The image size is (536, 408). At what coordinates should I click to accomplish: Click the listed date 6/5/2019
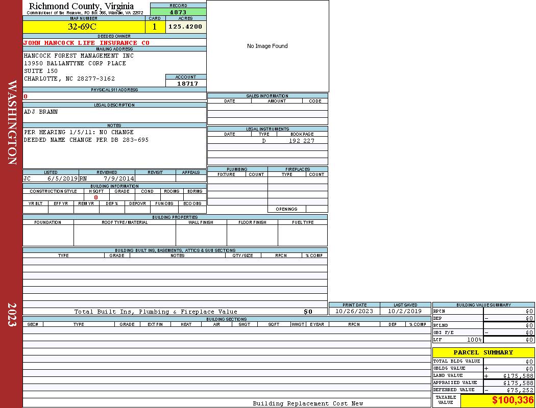point(62,178)
